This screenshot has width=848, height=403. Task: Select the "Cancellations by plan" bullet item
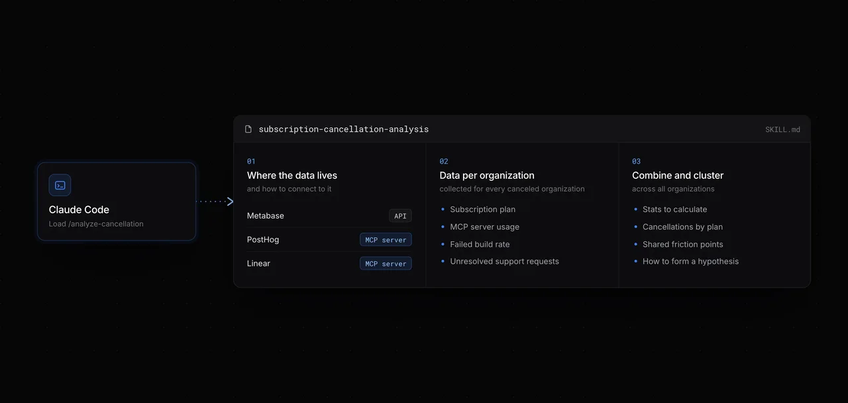coord(682,227)
